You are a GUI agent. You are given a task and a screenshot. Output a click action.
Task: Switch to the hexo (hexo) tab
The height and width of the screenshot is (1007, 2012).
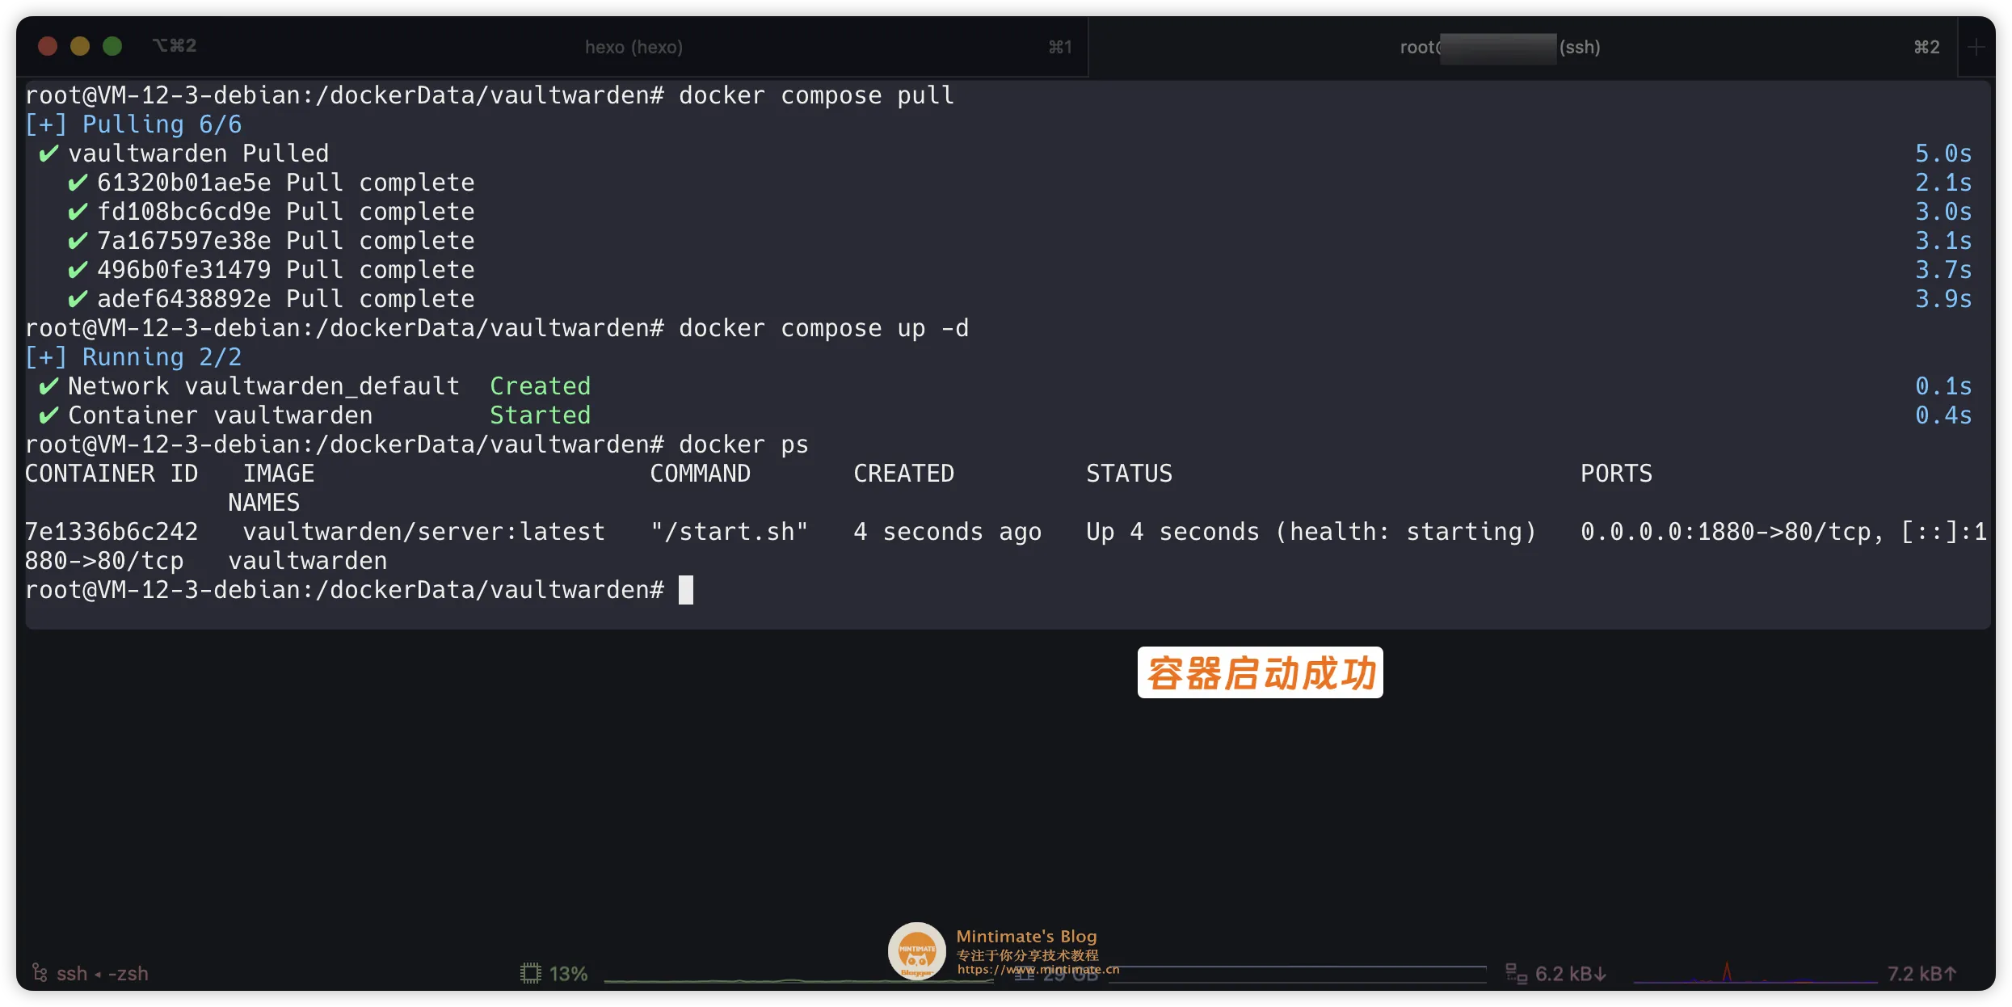pyautogui.click(x=633, y=47)
